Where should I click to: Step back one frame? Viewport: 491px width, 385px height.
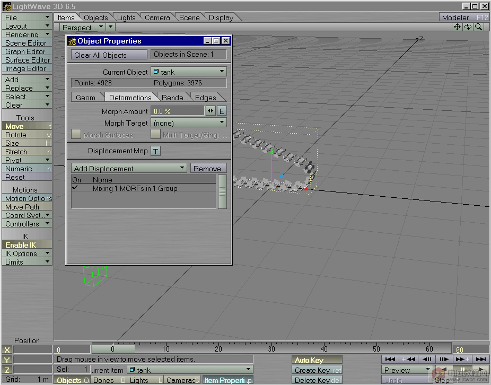(427, 360)
